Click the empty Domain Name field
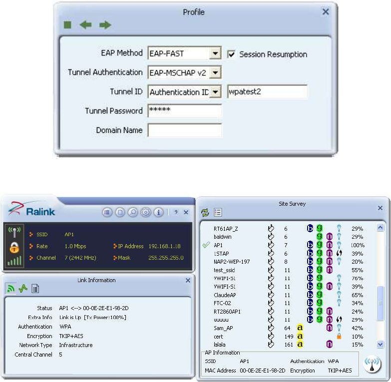 pyautogui.click(x=185, y=130)
